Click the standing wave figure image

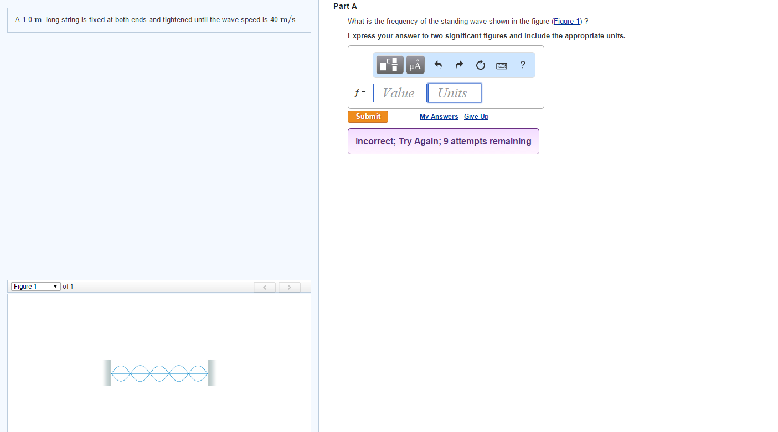click(x=159, y=373)
